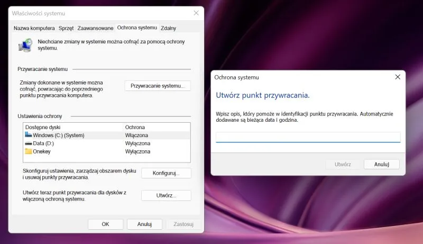Close the Właściwości systemu window
The width and height of the screenshot is (423, 244).
point(196,13)
